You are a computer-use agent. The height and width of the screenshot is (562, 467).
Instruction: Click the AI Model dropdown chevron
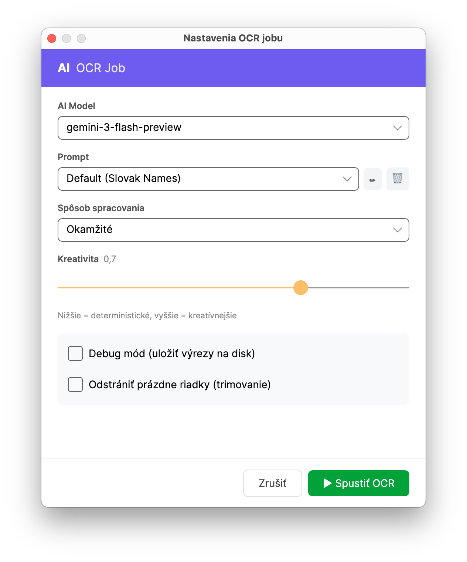click(397, 128)
